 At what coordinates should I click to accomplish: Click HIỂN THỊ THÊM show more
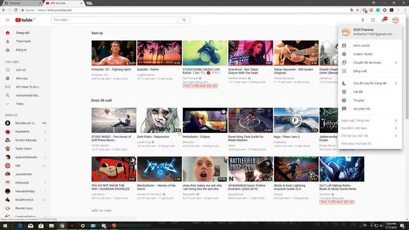point(102,211)
